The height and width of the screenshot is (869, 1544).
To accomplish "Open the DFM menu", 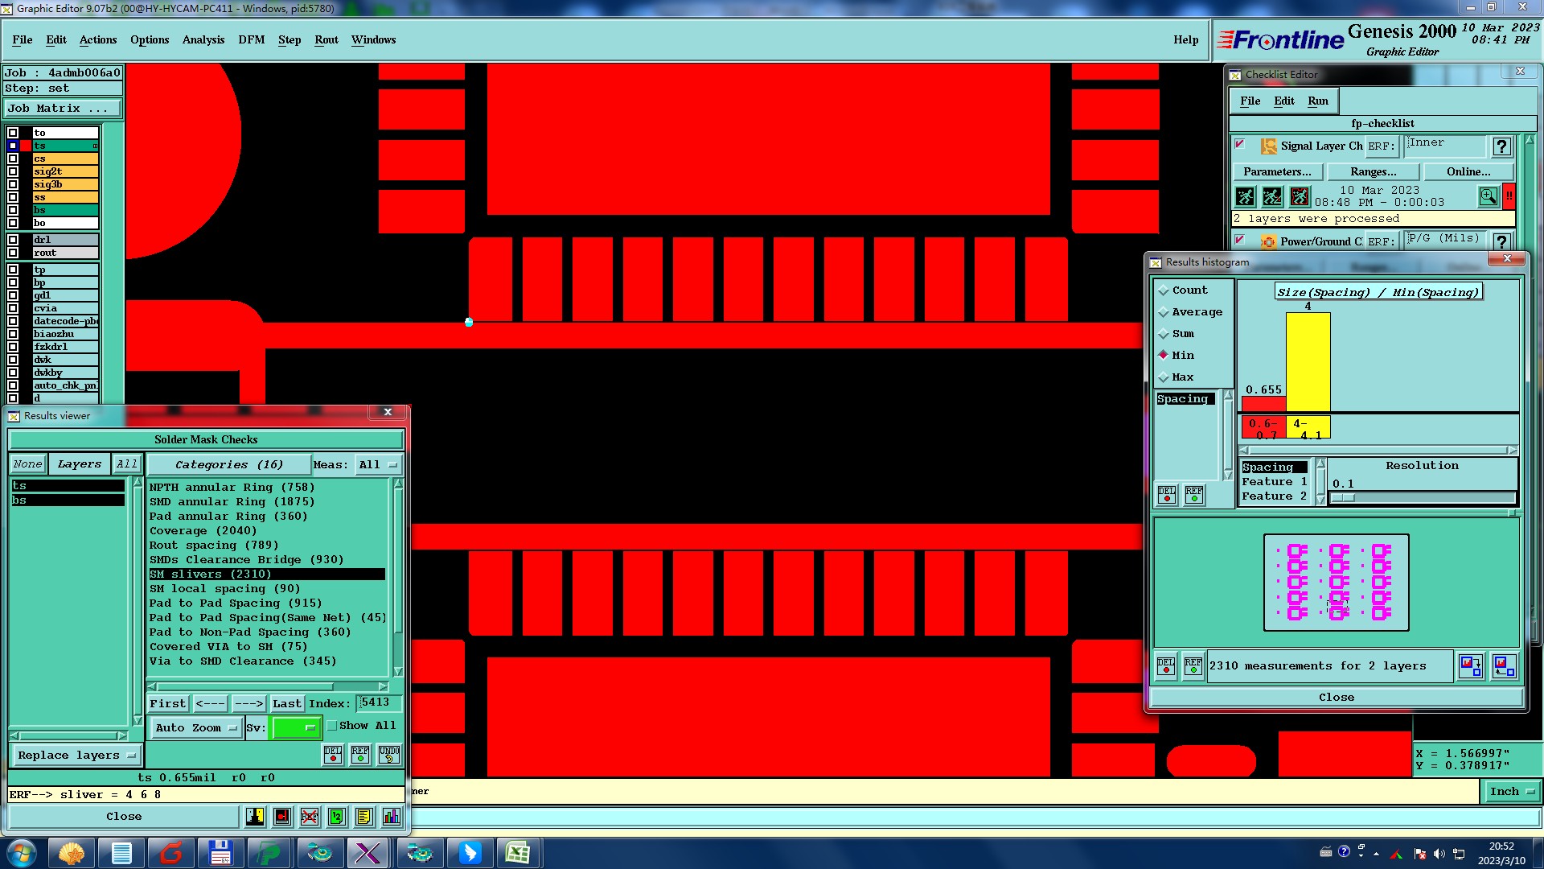I will (x=251, y=39).
